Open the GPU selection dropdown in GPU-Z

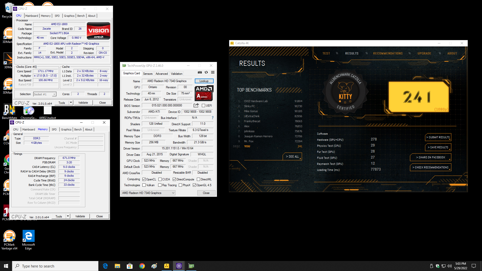coord(148,193)
